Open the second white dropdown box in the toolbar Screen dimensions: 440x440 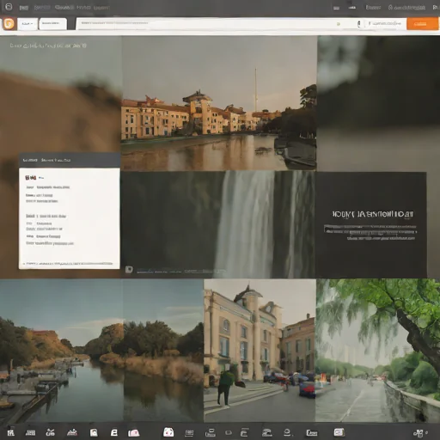click(53, 24)
